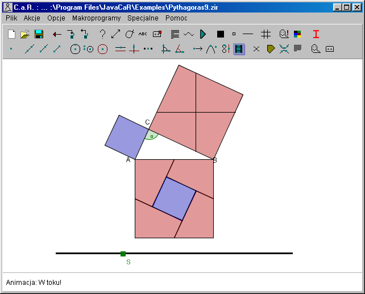Click point B of the triangle
365x294 pixels.
point(213,159)
